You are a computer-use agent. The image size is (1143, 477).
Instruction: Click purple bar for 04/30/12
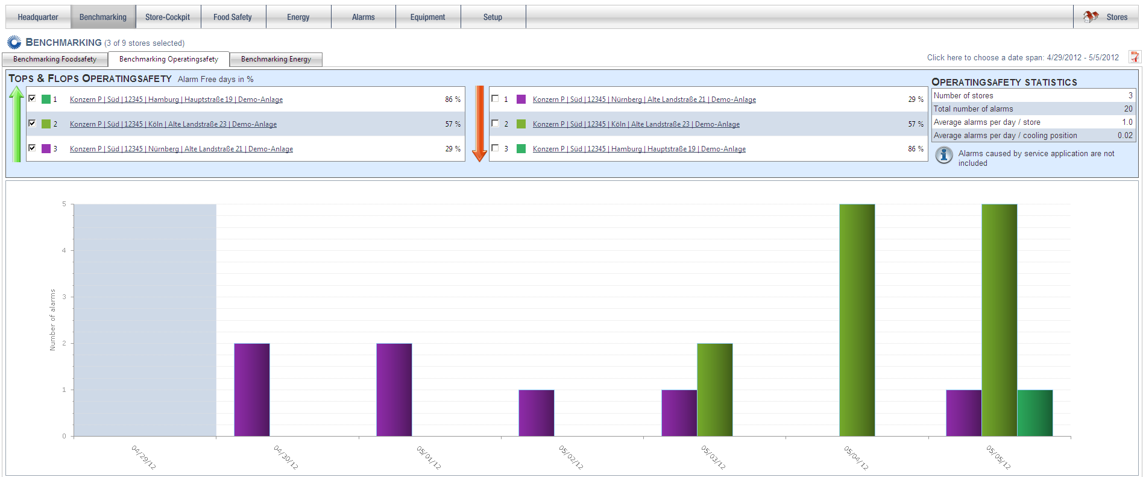252,390
